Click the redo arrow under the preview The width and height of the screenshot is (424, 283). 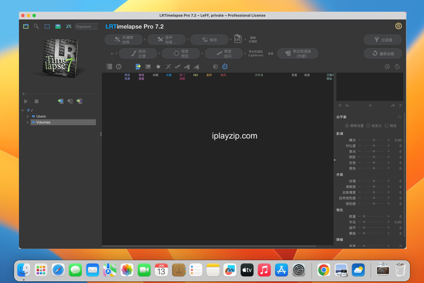click(393, 105)
